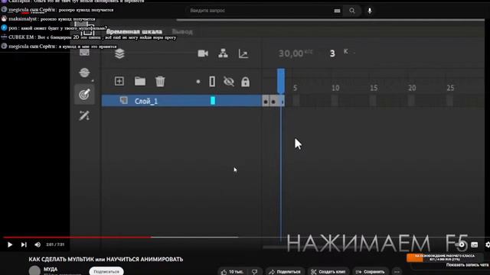This screenshot has width=490, height=275.
Task: Create a new layer folder
Action: pos(140,82)
